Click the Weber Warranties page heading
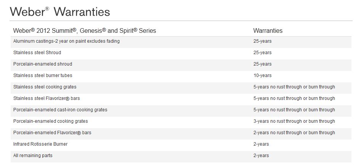The image size is (361, 167). (60, 12)
